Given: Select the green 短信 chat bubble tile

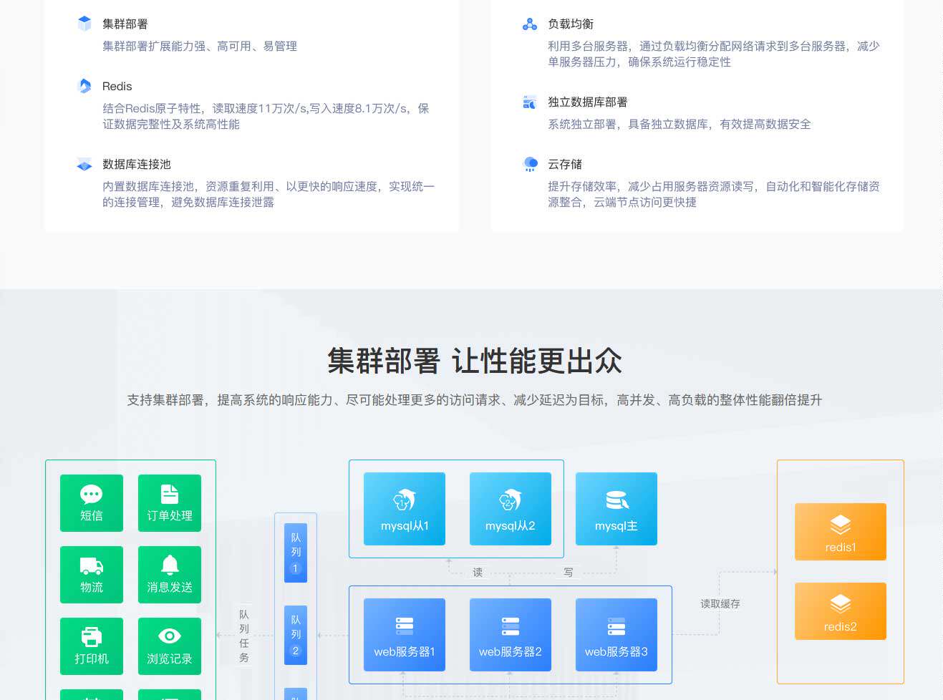Looking at the screenshot, I should (x=92, y=503).
